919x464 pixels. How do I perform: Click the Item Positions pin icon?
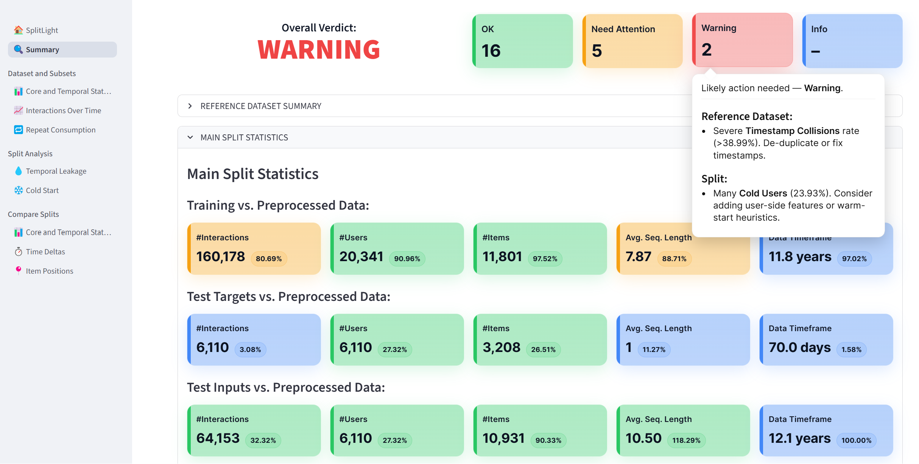coord(18,270)
